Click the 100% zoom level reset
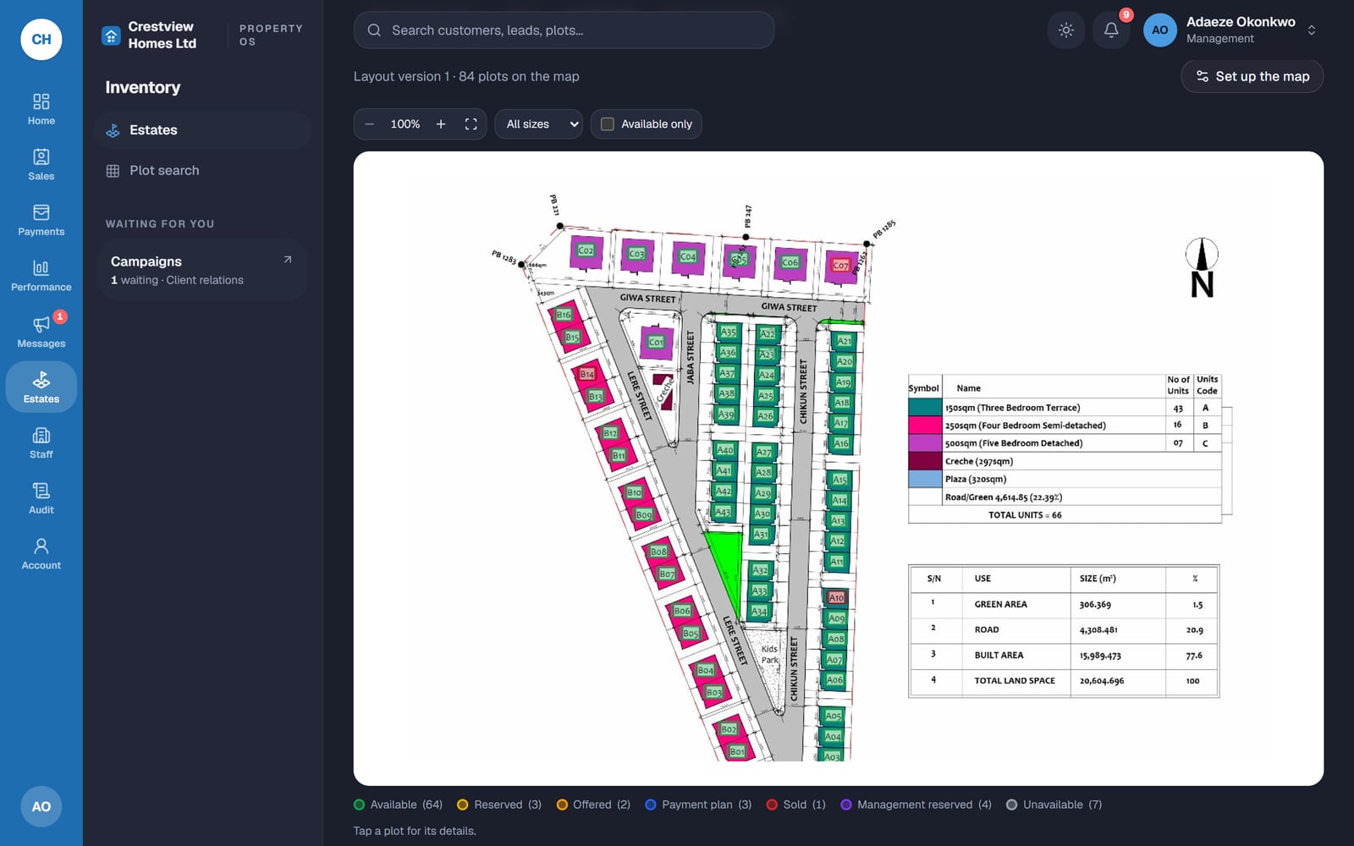This screenshot has height=846, width=1354. [405, 124]
